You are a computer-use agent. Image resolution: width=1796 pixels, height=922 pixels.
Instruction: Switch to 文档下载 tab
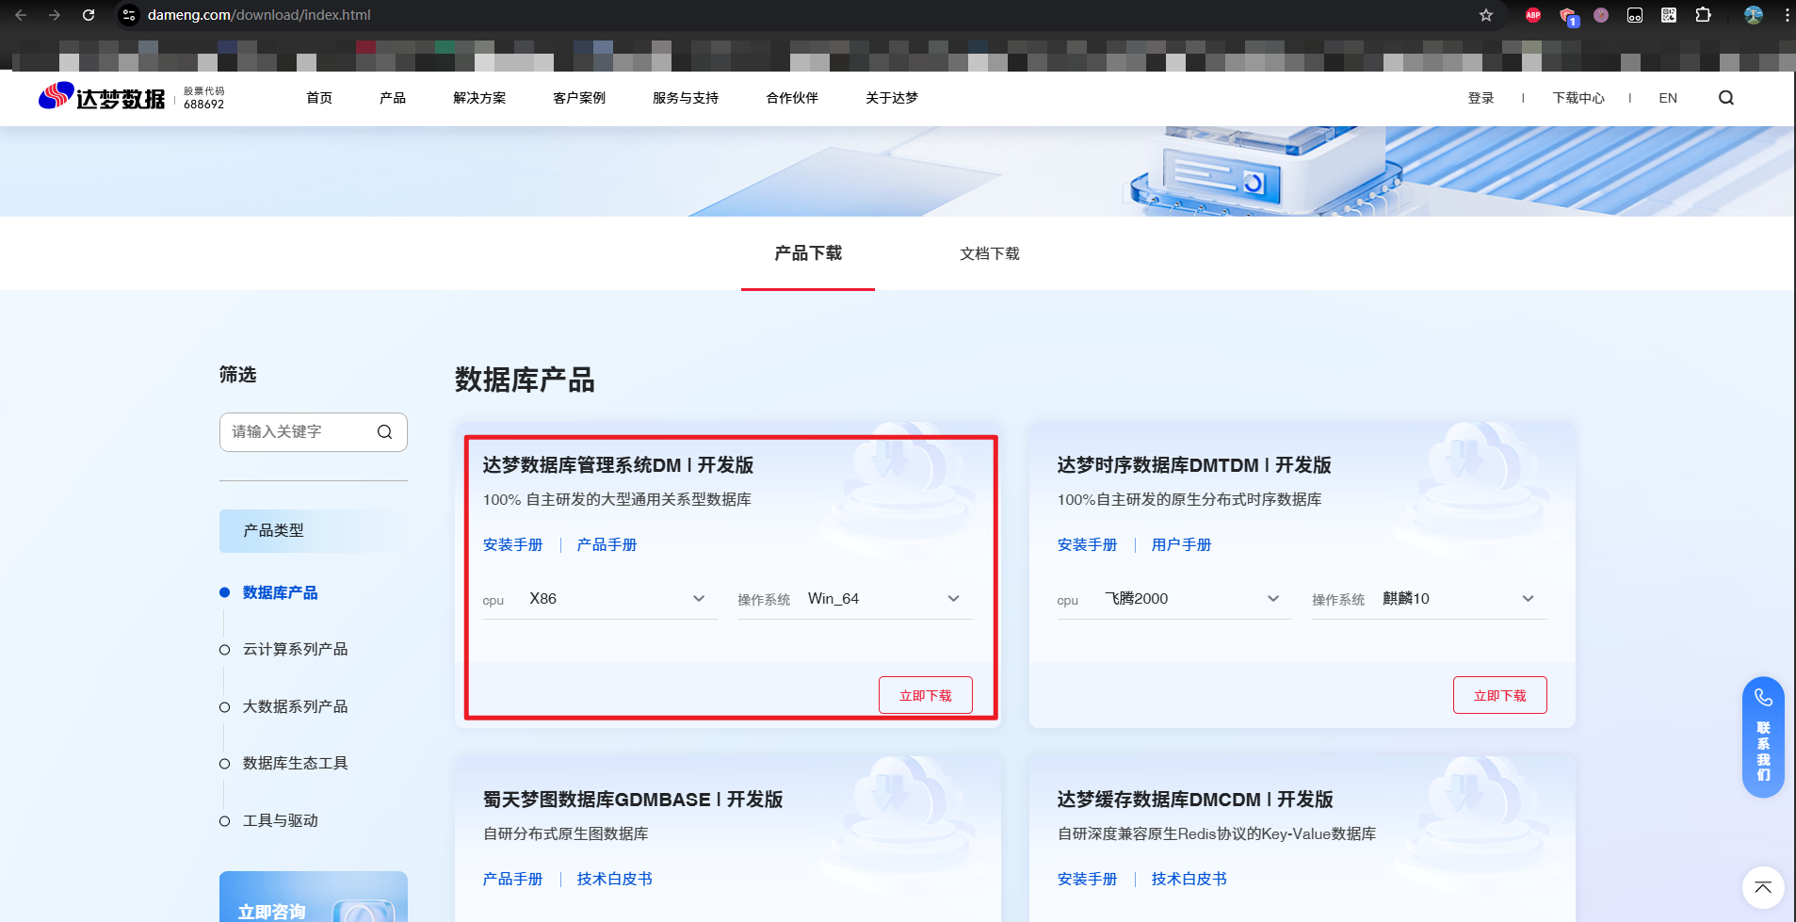(x=990, y=253)
